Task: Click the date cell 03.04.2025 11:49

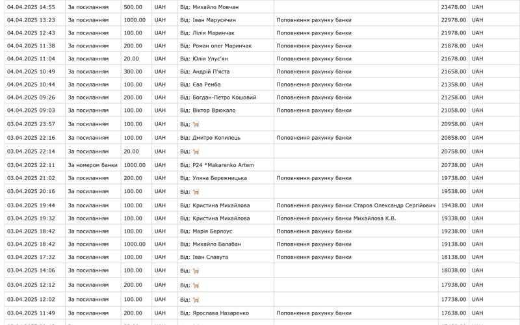Action: tap(31, 313)
